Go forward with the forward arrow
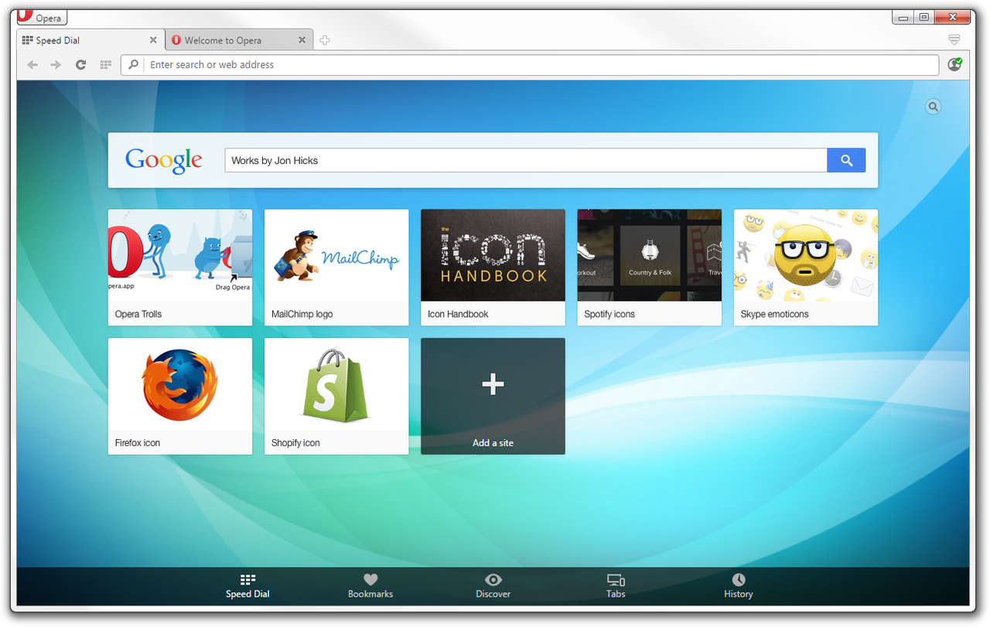 click(56, 65)
